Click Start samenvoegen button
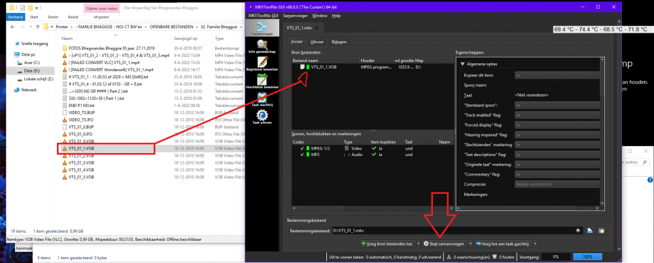 (x=444, y=244)
